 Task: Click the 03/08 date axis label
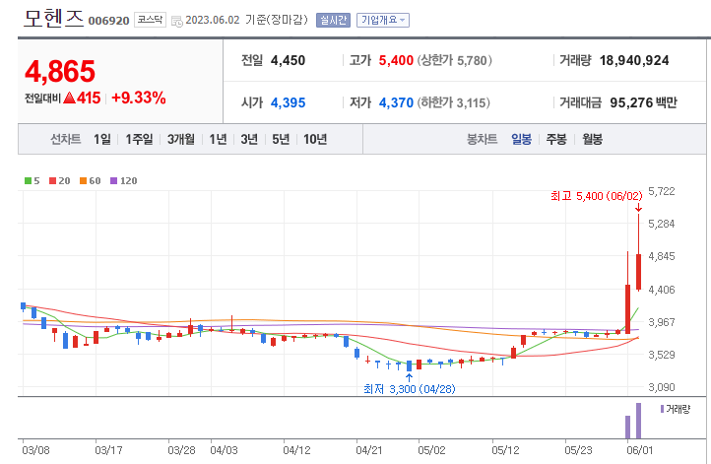35,450
